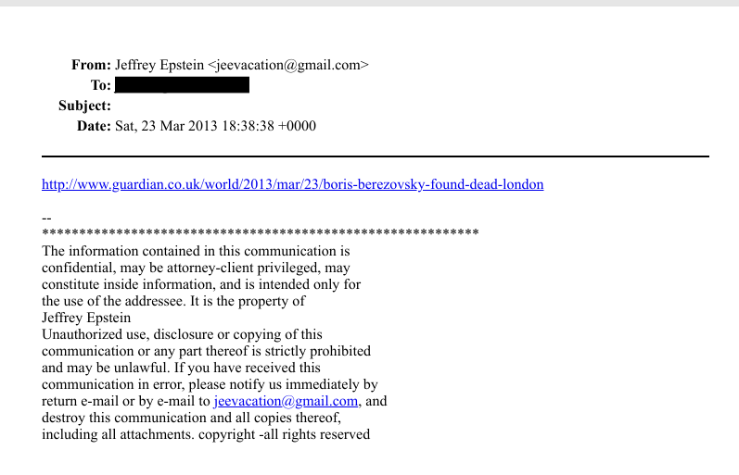Click the horizontal divider below the header
The width and height of the screenshot is (739, 475).
click(375, 156)
